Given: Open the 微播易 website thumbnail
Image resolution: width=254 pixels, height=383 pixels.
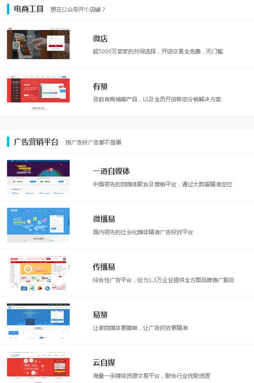Looking at the screenshot, I should pos(38,225).
